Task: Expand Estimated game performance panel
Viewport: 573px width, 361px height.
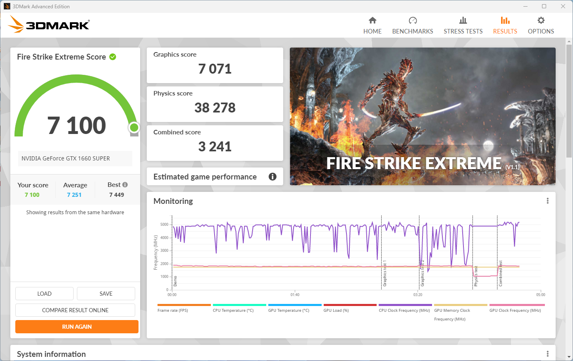Action: [x=215, y=177]
